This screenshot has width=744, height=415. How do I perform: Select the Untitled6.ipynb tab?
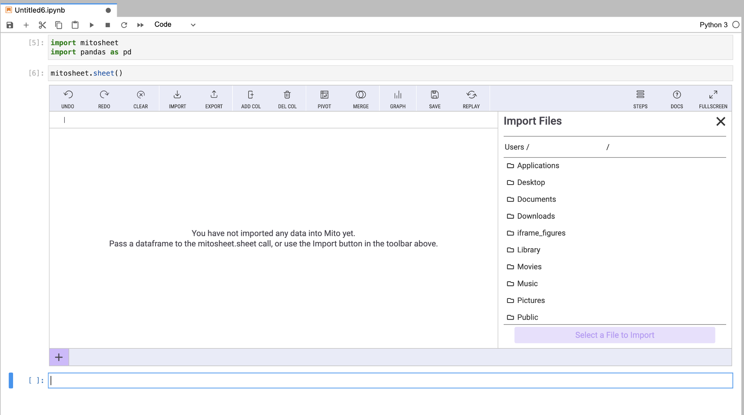40,10
